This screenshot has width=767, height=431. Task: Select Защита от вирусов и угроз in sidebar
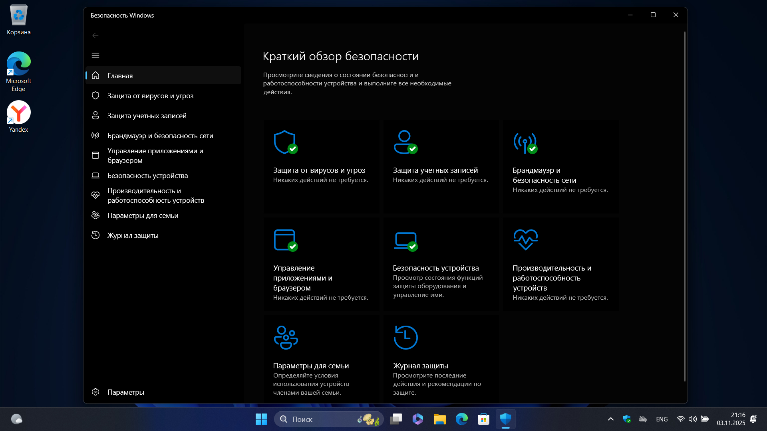(150, 96)
